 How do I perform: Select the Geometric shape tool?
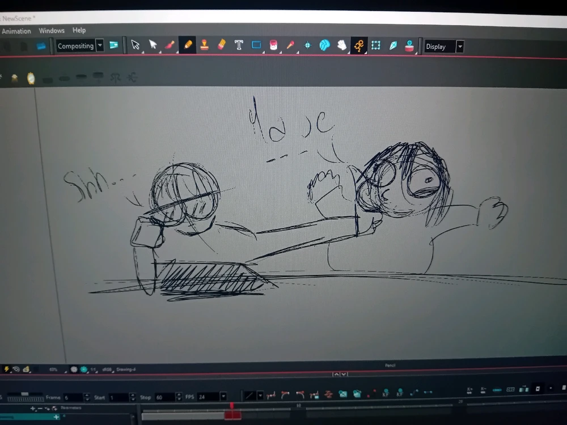(x=256, y=46)
